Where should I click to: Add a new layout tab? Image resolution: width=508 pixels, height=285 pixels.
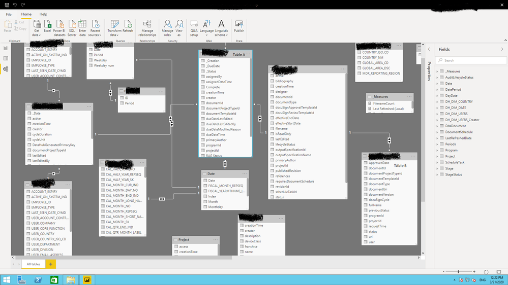coord(50,264)
